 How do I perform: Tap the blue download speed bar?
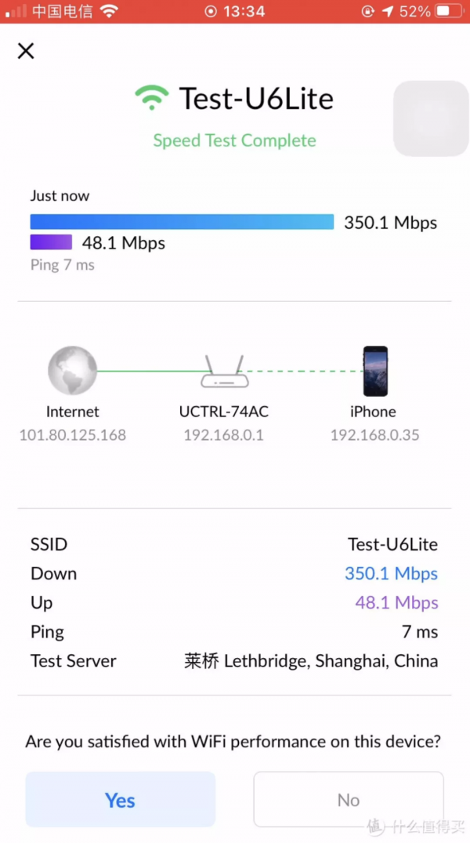[x=182, y=222]
